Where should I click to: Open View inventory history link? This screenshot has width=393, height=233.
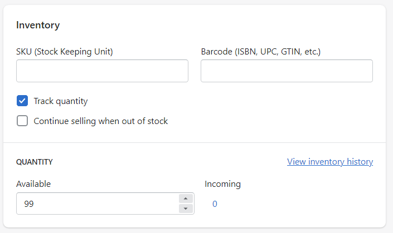click(330, 162)
